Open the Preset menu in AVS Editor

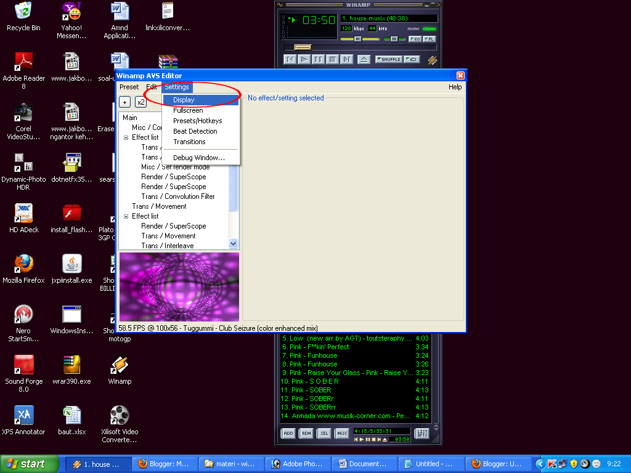tap(129, 87)
